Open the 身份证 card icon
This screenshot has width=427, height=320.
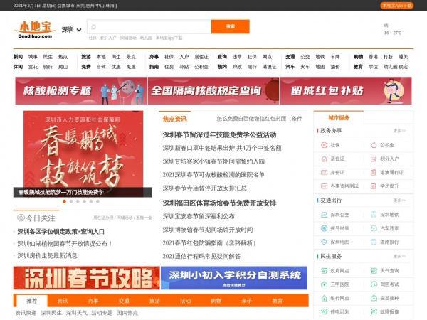tap(324, 173)
